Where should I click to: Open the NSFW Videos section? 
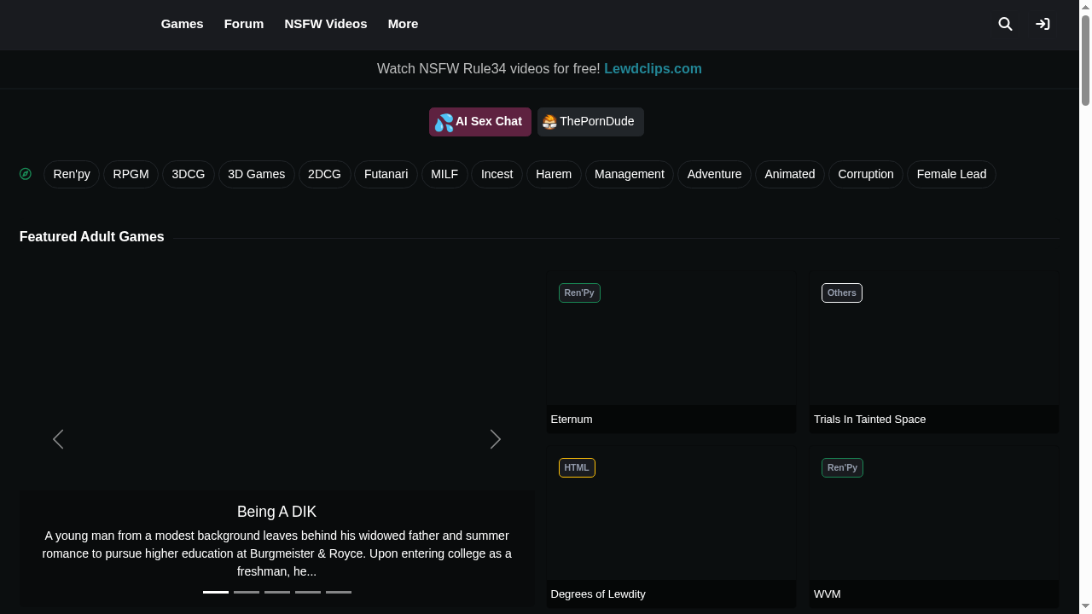point(326,24)
